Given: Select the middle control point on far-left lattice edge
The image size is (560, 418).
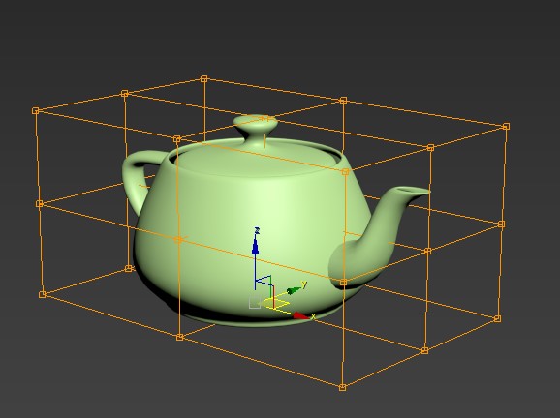Looking at the screenshot, I should click(x=40, y=204).
